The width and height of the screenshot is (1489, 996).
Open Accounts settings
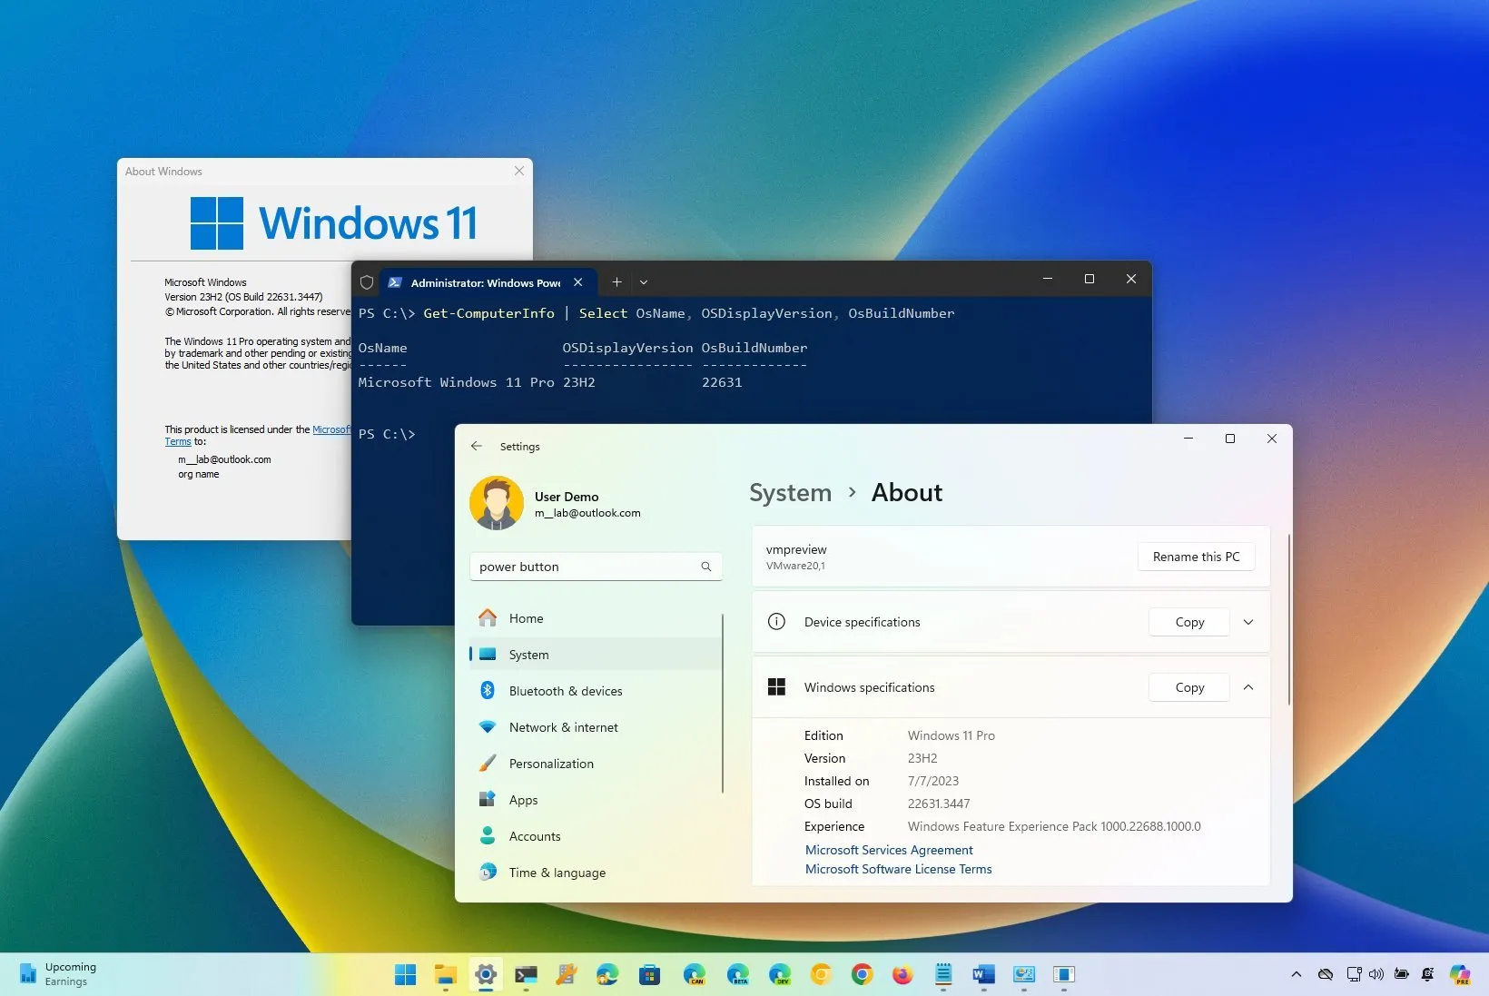pos(534,836)
